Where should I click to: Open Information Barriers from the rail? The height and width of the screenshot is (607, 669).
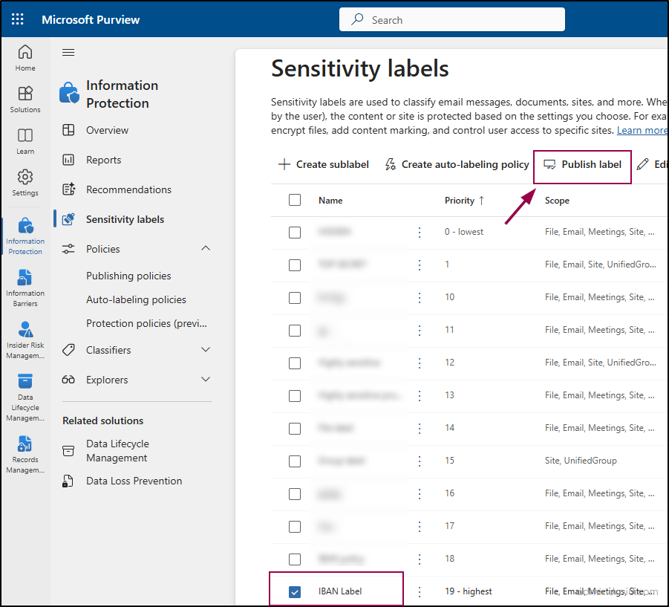click(x=25, y=287)
